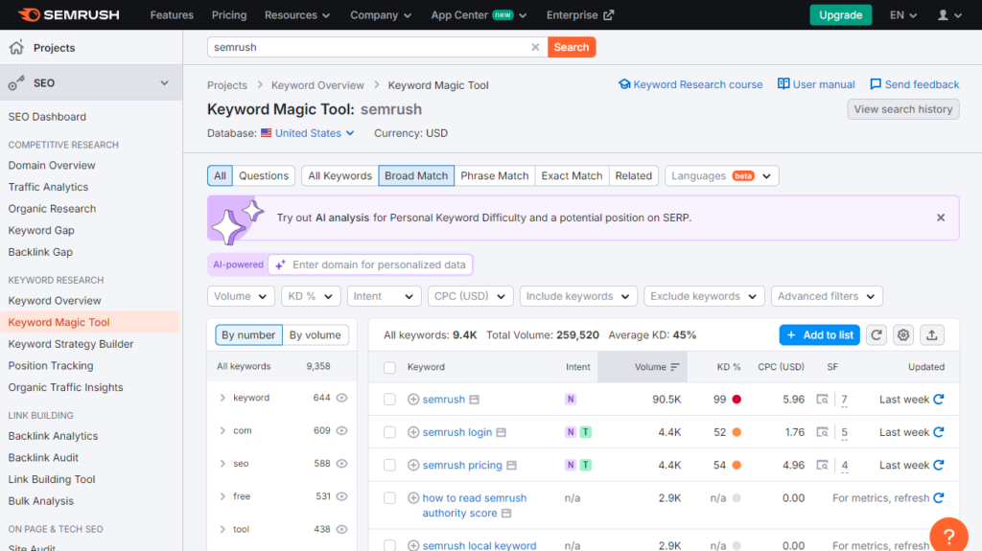
Task: Click plus icon next to semrush keyword
Action: tap(413, 400)
